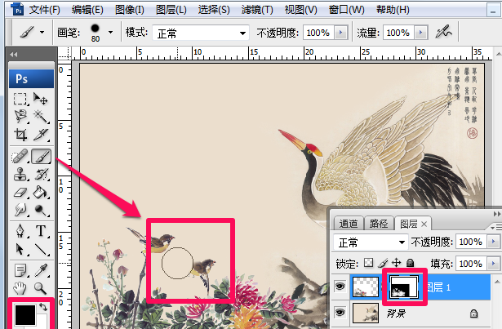502x329 pixels.
Task: Select the Magic Wand tool
Action: click(41, 116)
